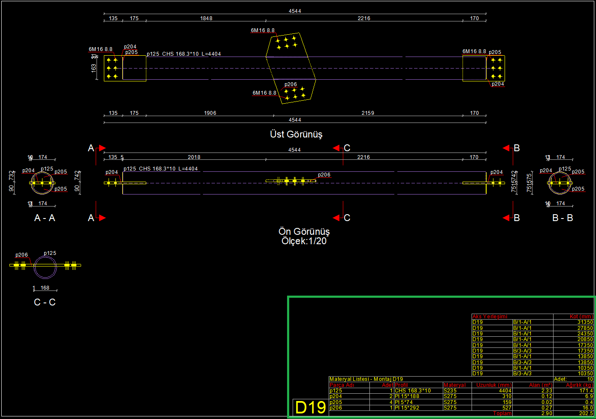Image resolution: width=596 pixels, height=419 pixels.
Task: Select the A - A section circle drawing
Action: (42, 183)
